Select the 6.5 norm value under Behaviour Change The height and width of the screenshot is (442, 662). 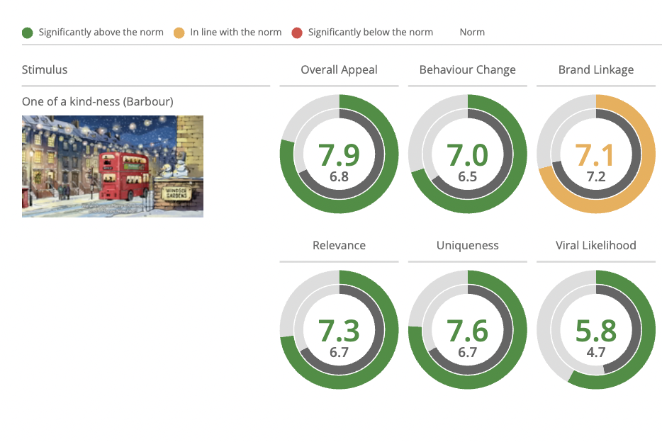pos(467,176)
